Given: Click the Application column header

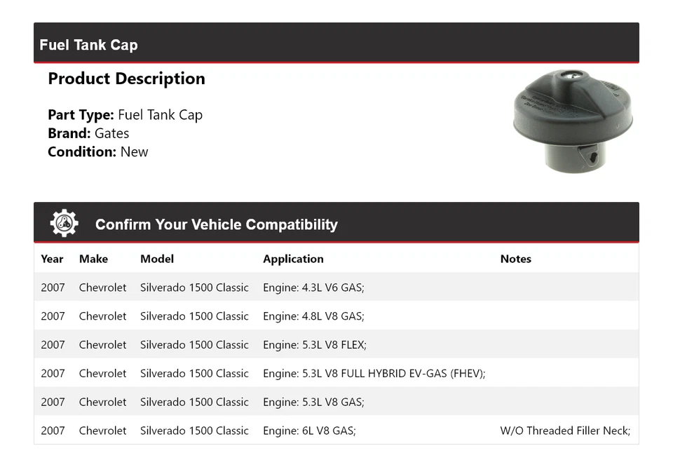Looking at the screenshot, I should point(293,259).
